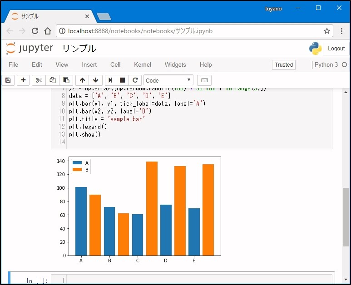
Task: Bookmark page with star icon
Action: tap(326, 31)
